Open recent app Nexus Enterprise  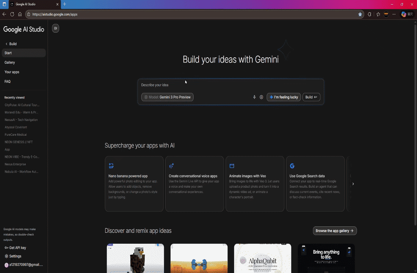point(15,165)
